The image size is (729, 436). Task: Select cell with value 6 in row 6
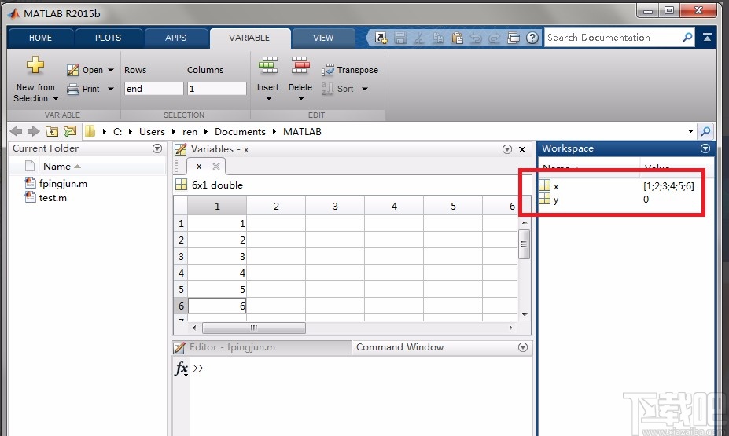coord(217,306)
